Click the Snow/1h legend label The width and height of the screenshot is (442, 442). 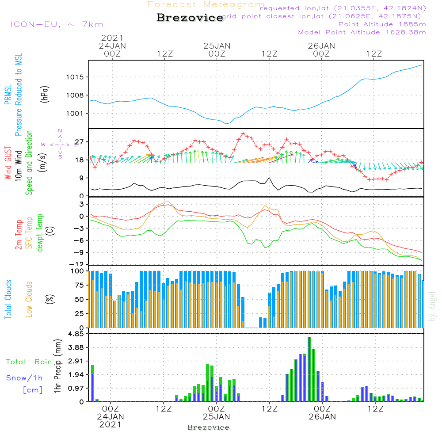(x=25, y=378)
